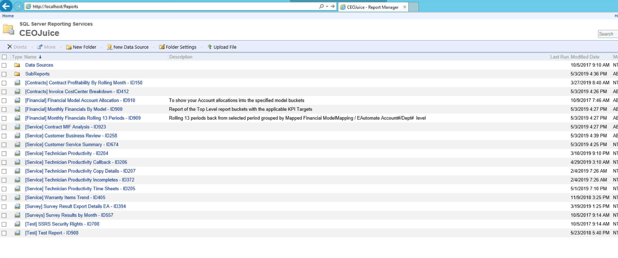The height and width of the screenshot is (258, 618).
Task: Click report icon for Technician Productivity Incompletes
Action: (17, 180)
